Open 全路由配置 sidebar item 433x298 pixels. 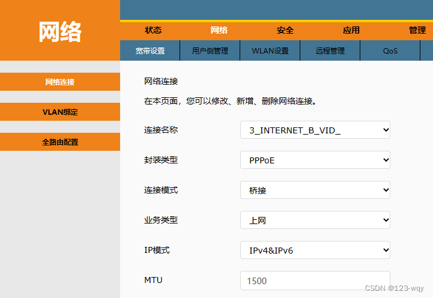coord(60,142)
